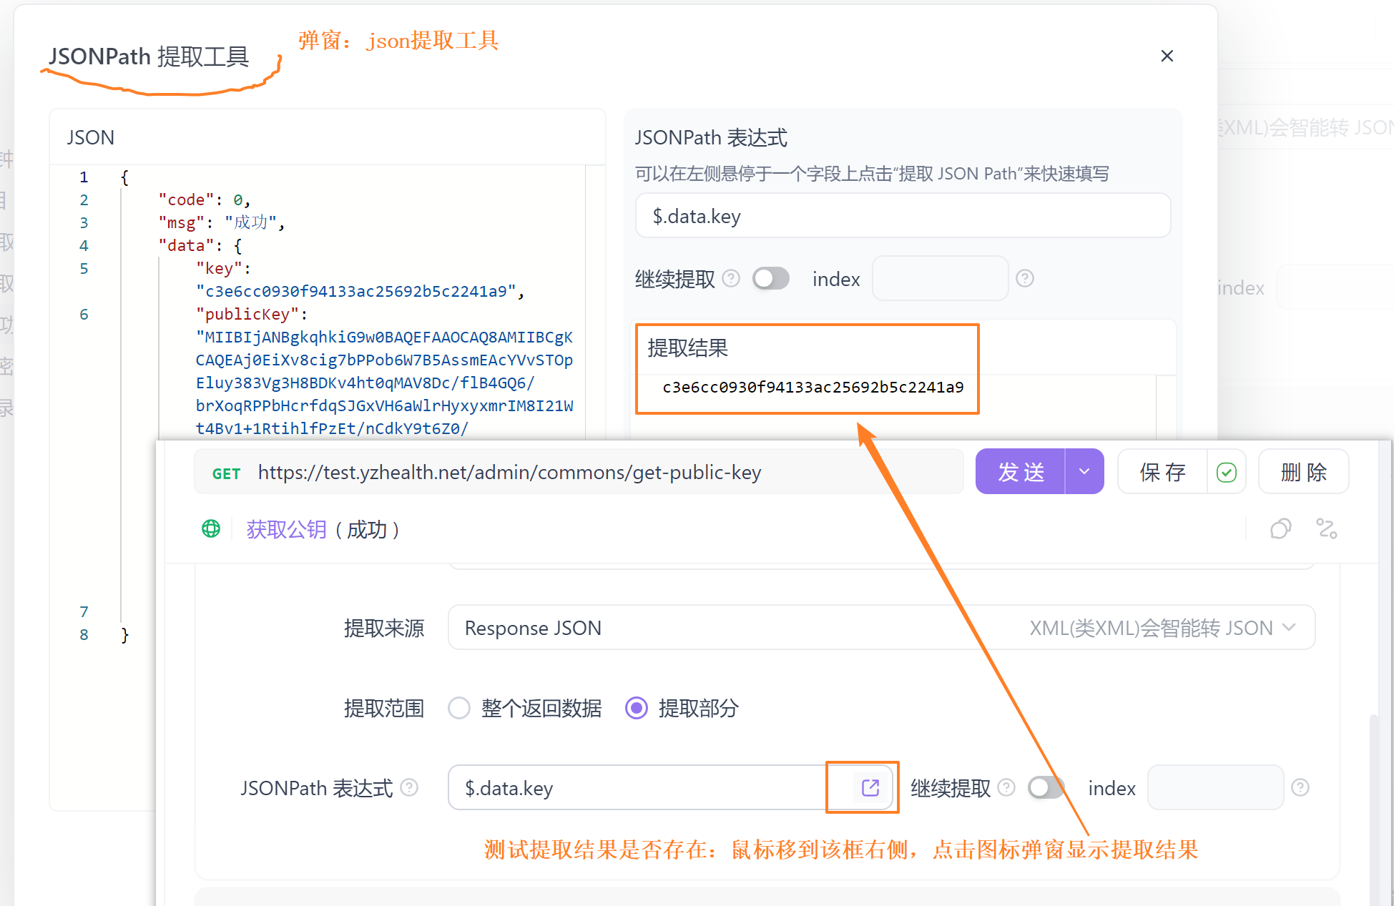
Task: Click the GET method selector
Action: coord(226,473)
